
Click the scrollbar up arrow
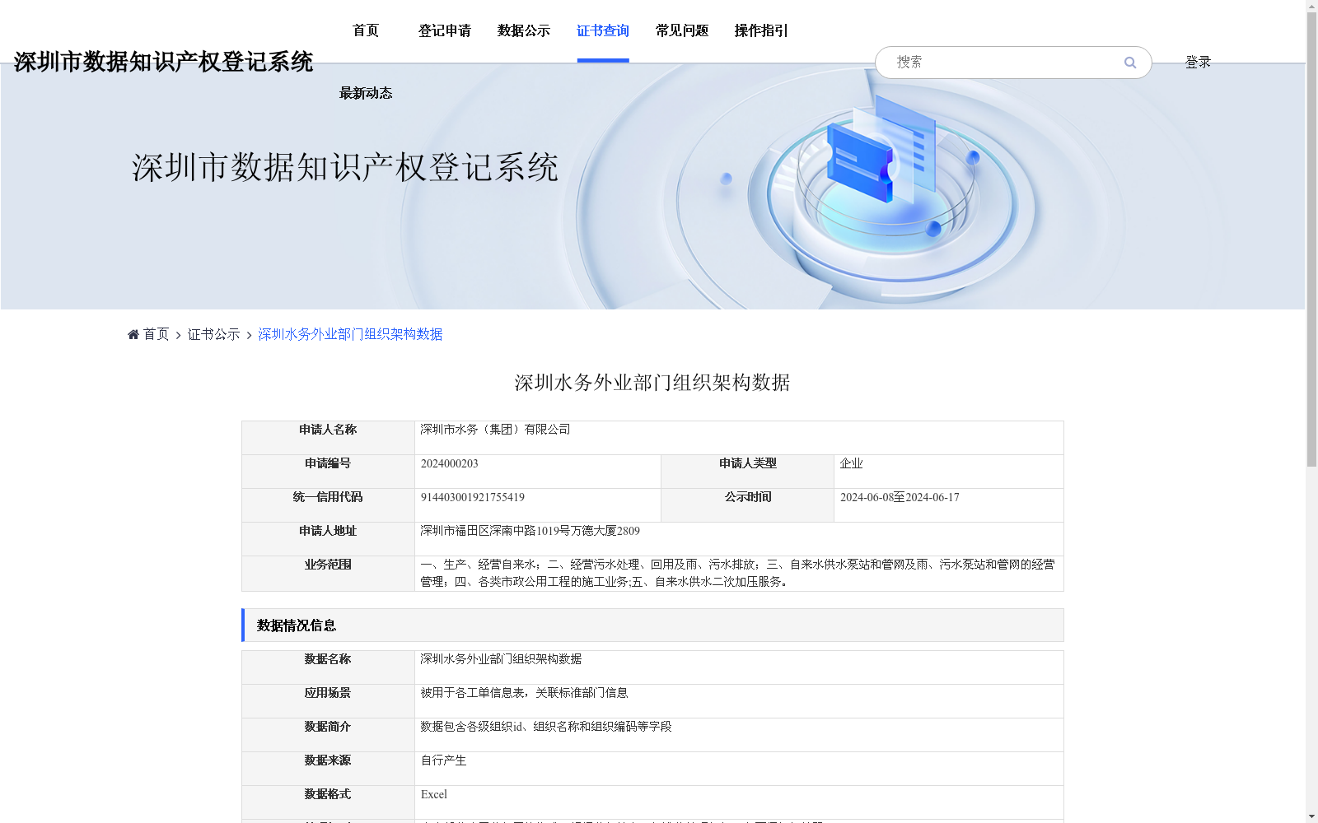1311,6
